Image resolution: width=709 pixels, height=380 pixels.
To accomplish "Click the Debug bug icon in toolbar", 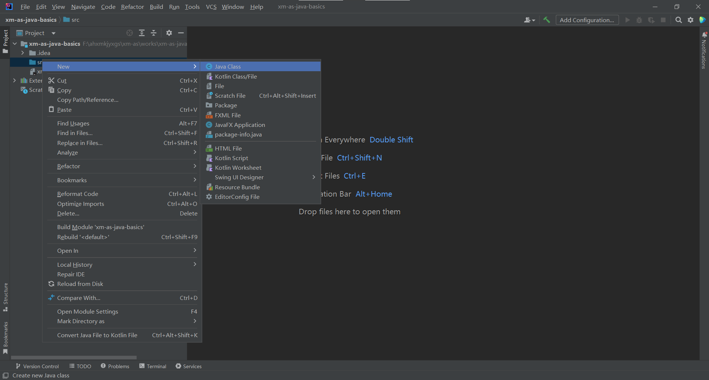I will click(639, 20).
